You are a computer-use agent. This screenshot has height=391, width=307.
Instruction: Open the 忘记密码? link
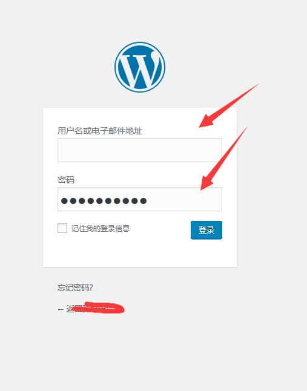click(75, 287)
